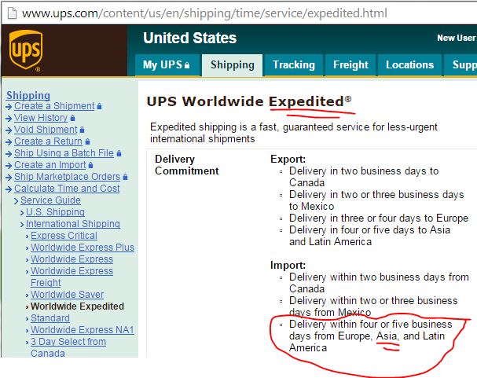Click the UPS shield logo
477x378 pixels.
click(x=26, y=50)
